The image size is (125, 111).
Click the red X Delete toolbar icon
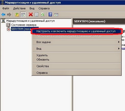[x=31, y=14]
